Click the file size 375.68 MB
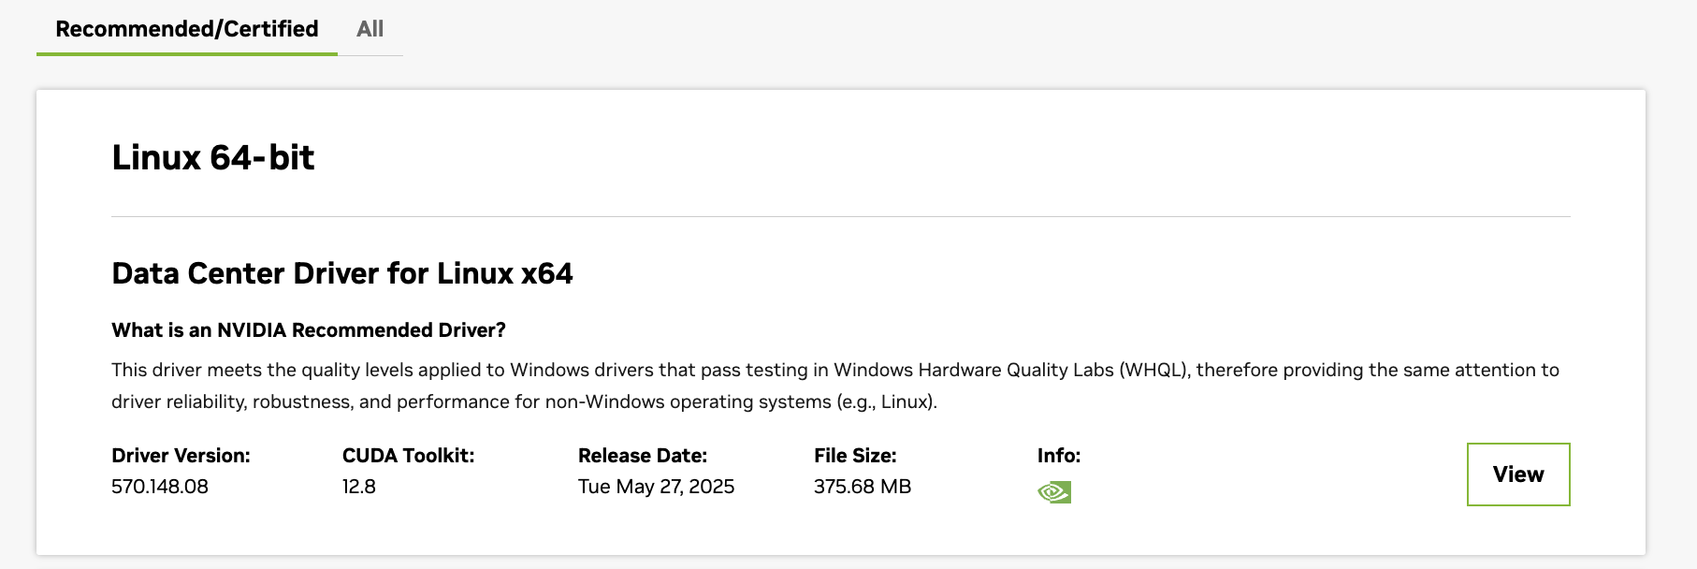The image size is (1697, 569). 862,487
